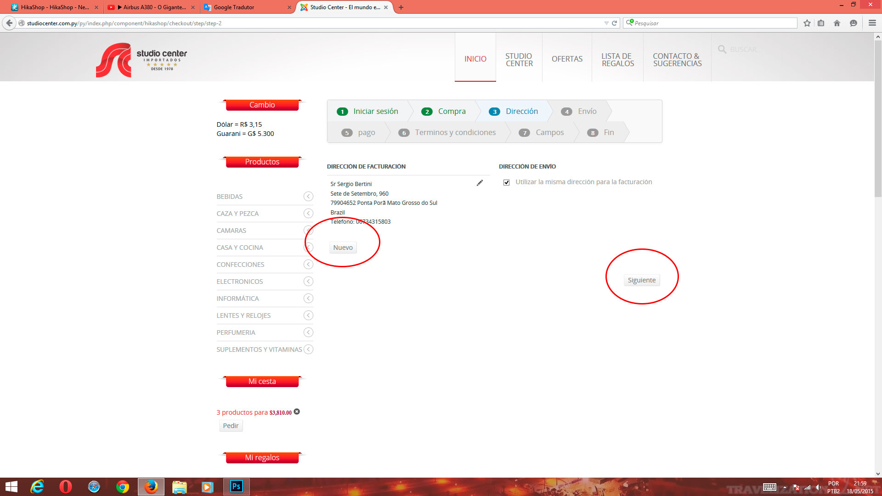This screenshot has height=496, width=882.
Task: Expand the BEBIDAS category arrow
Action: pos(308,197)
